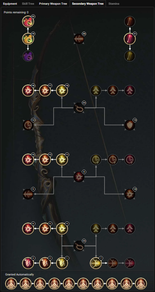Choose the lasso node numbered 24
155x292 pixels.
tap(79, 108)
